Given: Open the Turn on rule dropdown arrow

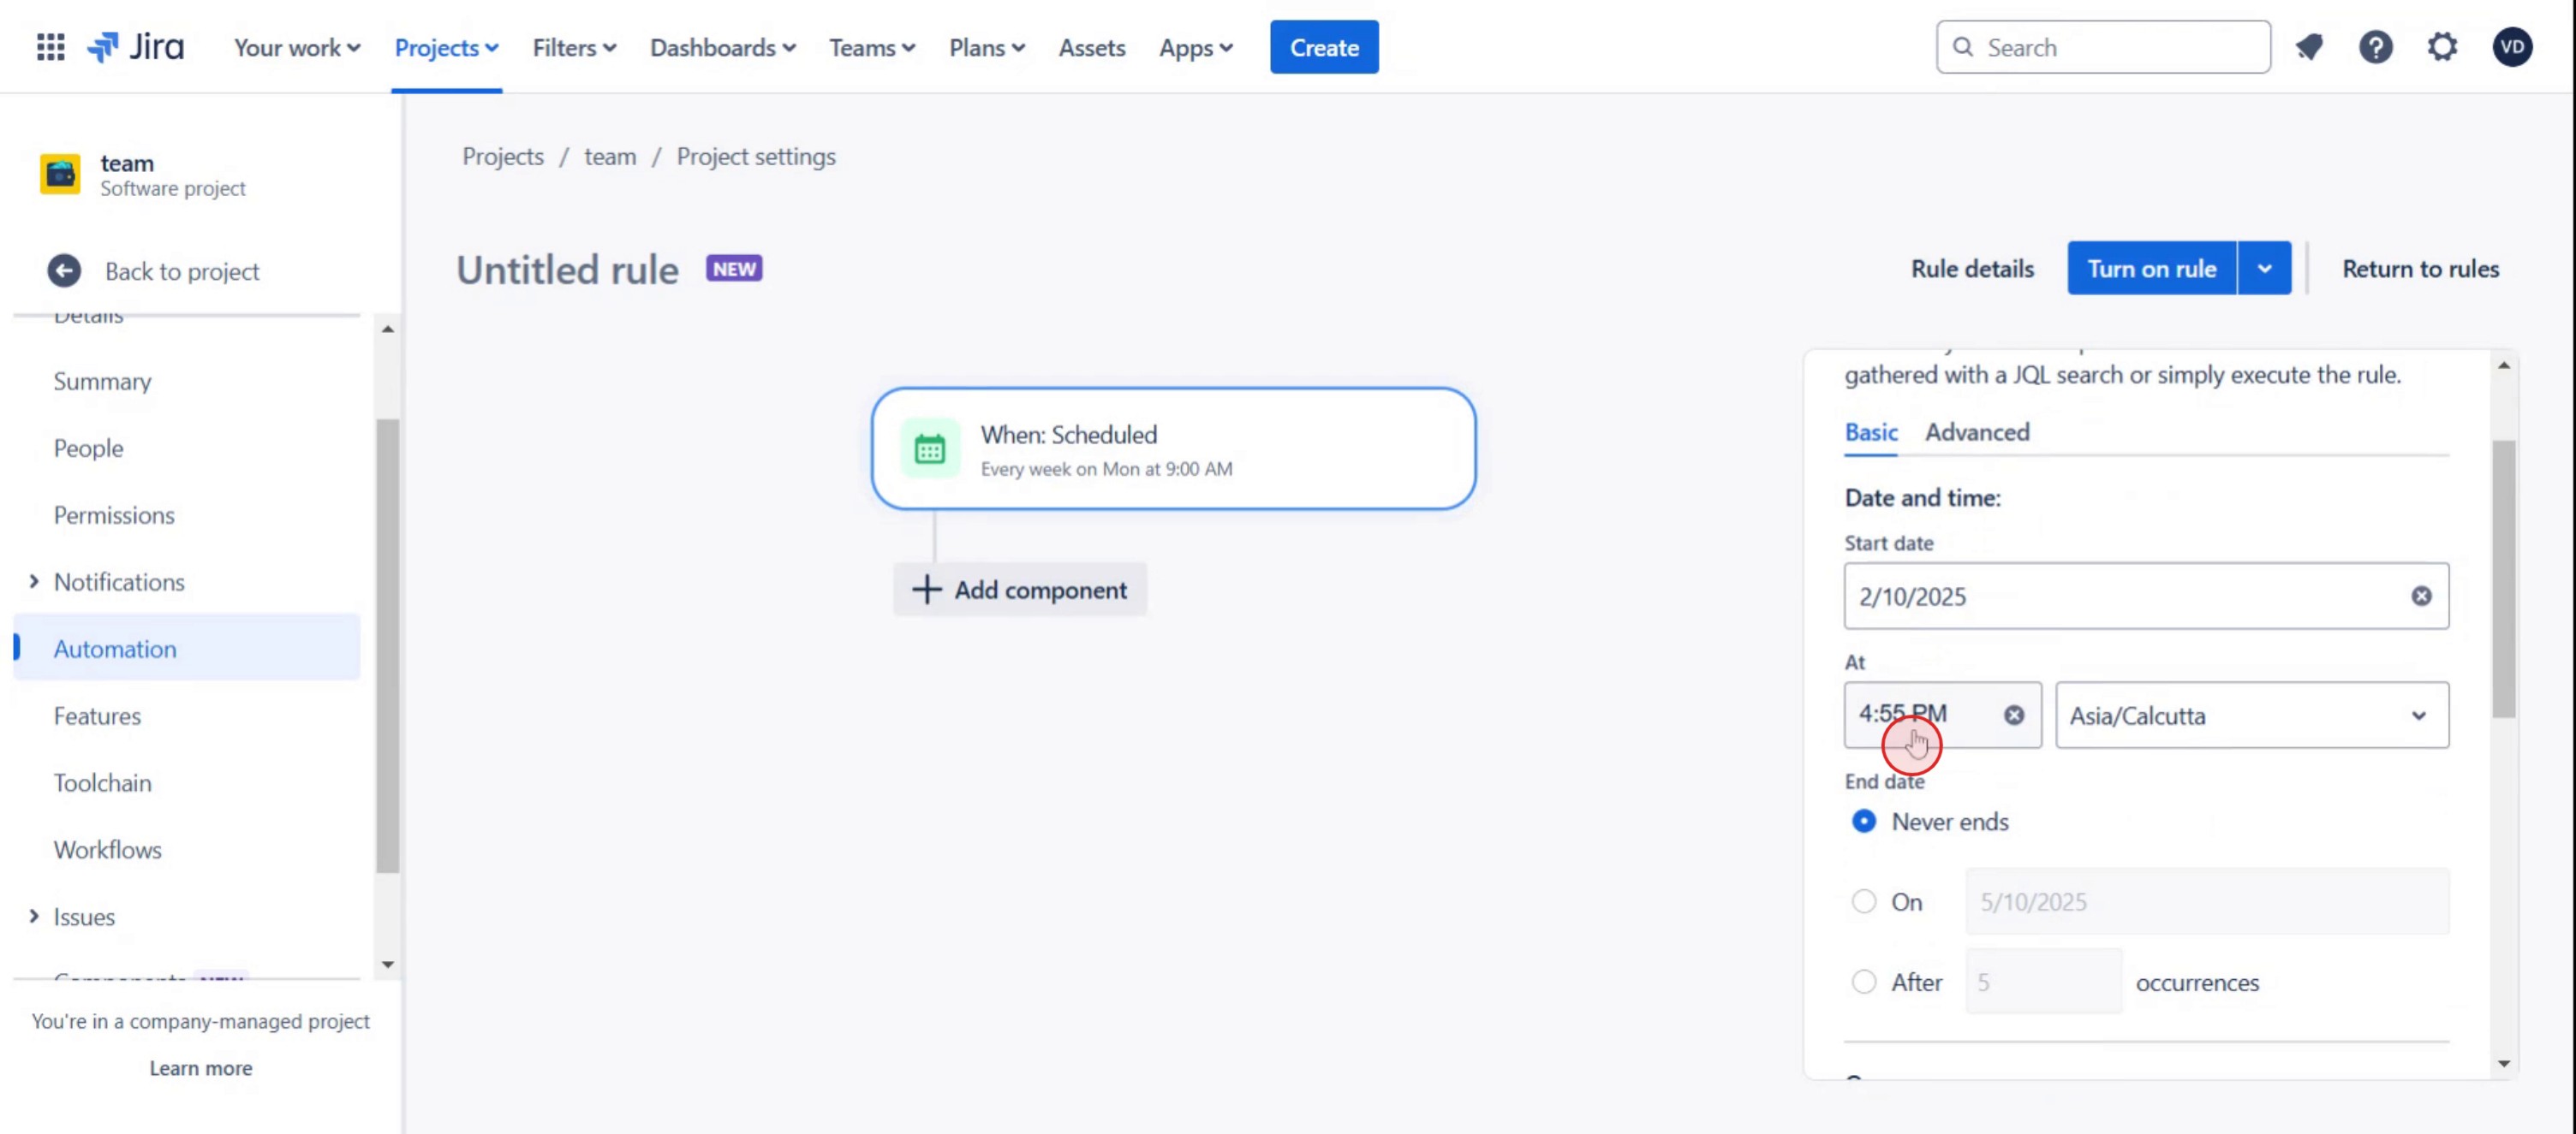Looking at the screenshot, I should pyautogui.click(x=2264, y=269).
